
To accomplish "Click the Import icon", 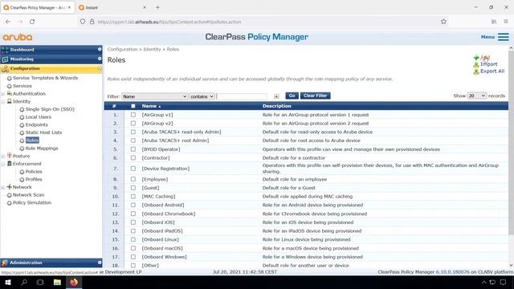I will click(476, 64).
